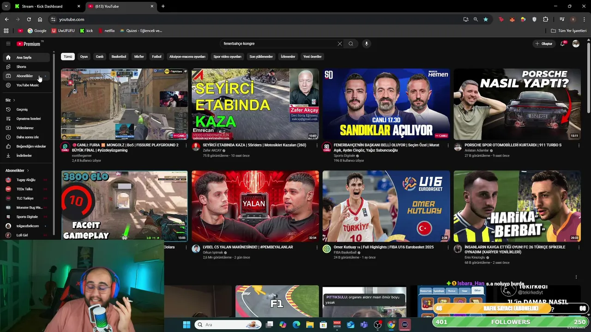Open HARIKA BERBAT FC 26 thumbnail

pos(517,206)
